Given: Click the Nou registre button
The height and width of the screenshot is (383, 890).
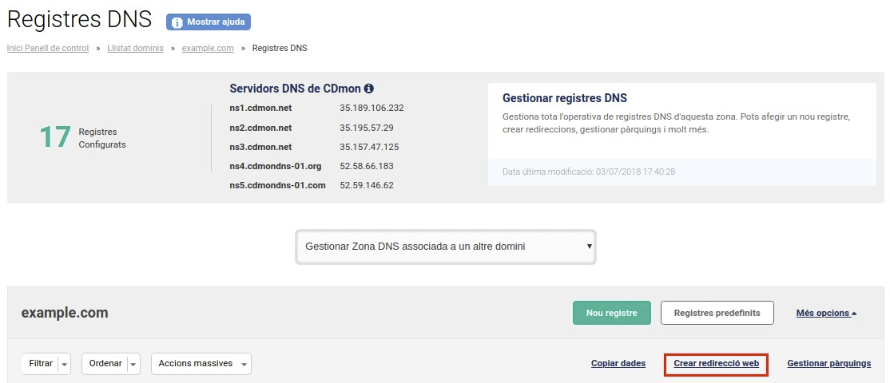Looking at the screenshot, I should (611, 313).
